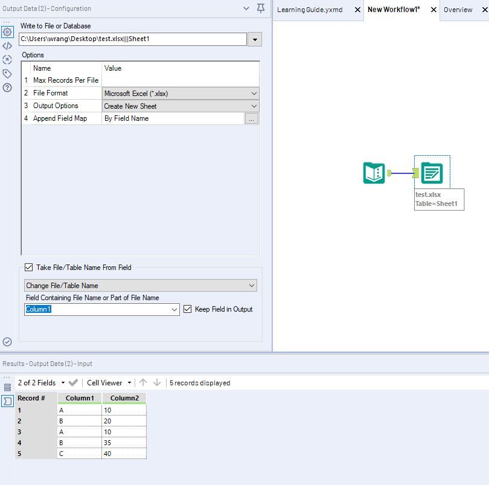The width and height of the screenshot is (489, 485).
Task: Pin the Configuration window
Action: point(261,8)
